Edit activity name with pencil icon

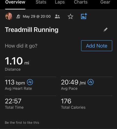(106, 30)
